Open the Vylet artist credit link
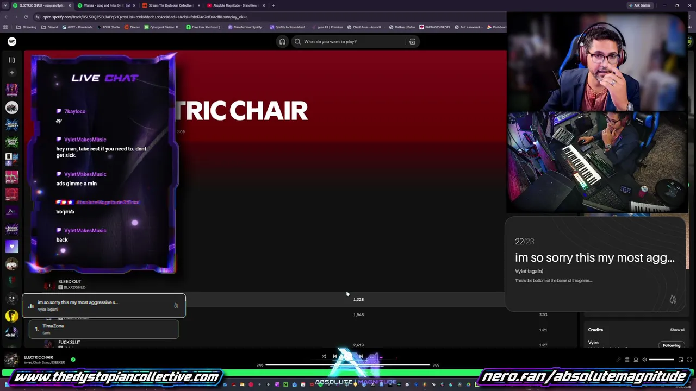This screenshot has height=391, width=696. [593, 343]
